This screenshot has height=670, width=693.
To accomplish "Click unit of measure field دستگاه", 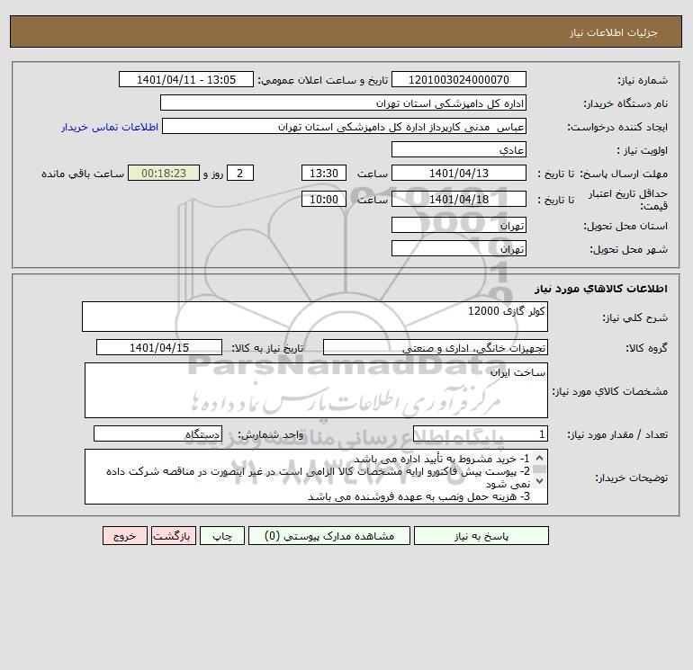I will coord(157,434).
